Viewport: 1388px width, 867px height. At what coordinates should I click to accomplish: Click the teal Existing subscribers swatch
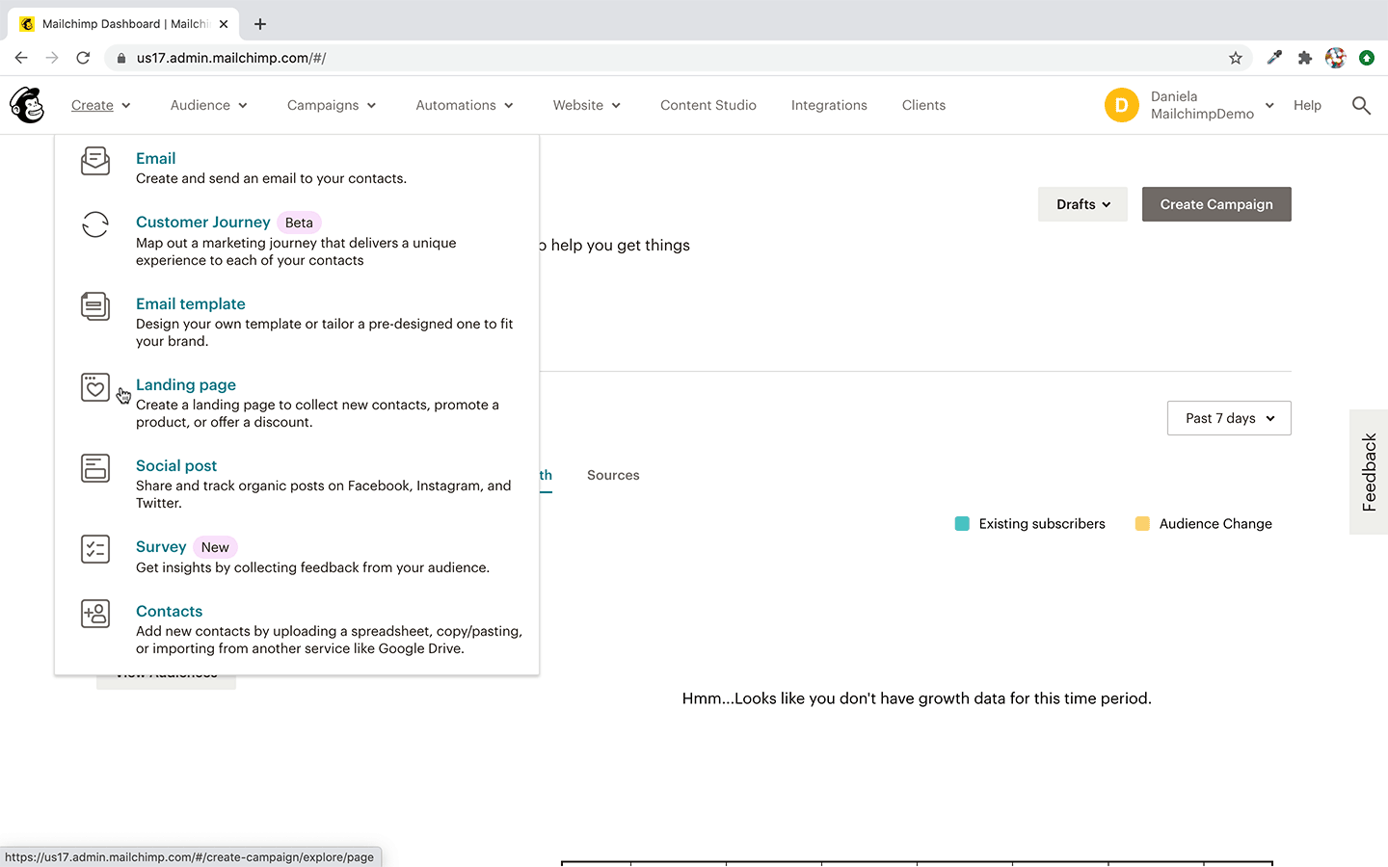[x=962, y=524]
